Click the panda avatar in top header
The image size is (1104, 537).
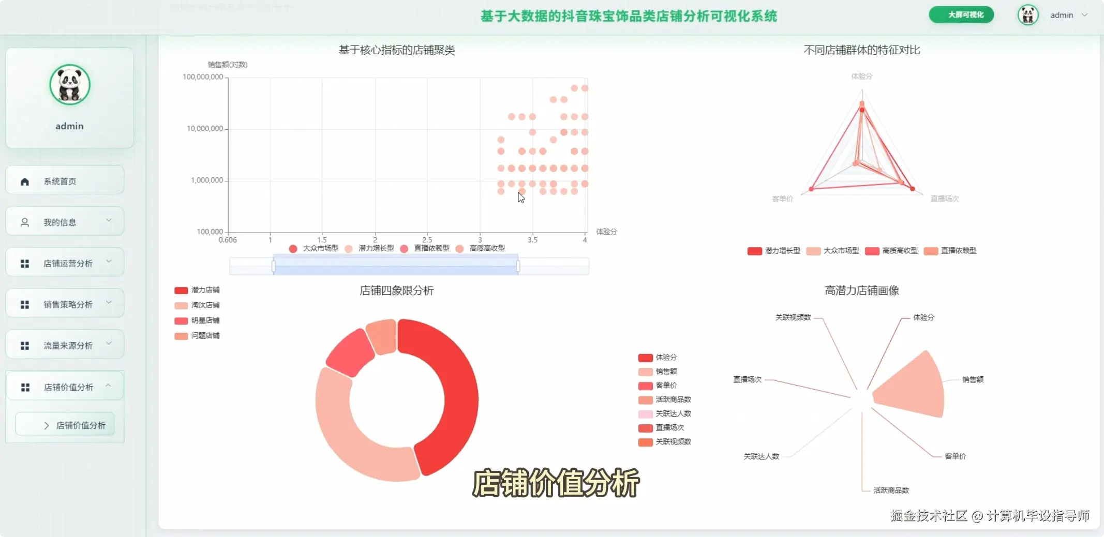coord(1027,15)
